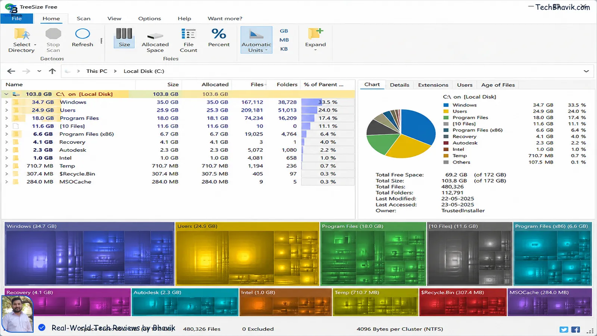Click the Expand ribbon button
This screenshot has height=336, width=597.
pos(315,39)
